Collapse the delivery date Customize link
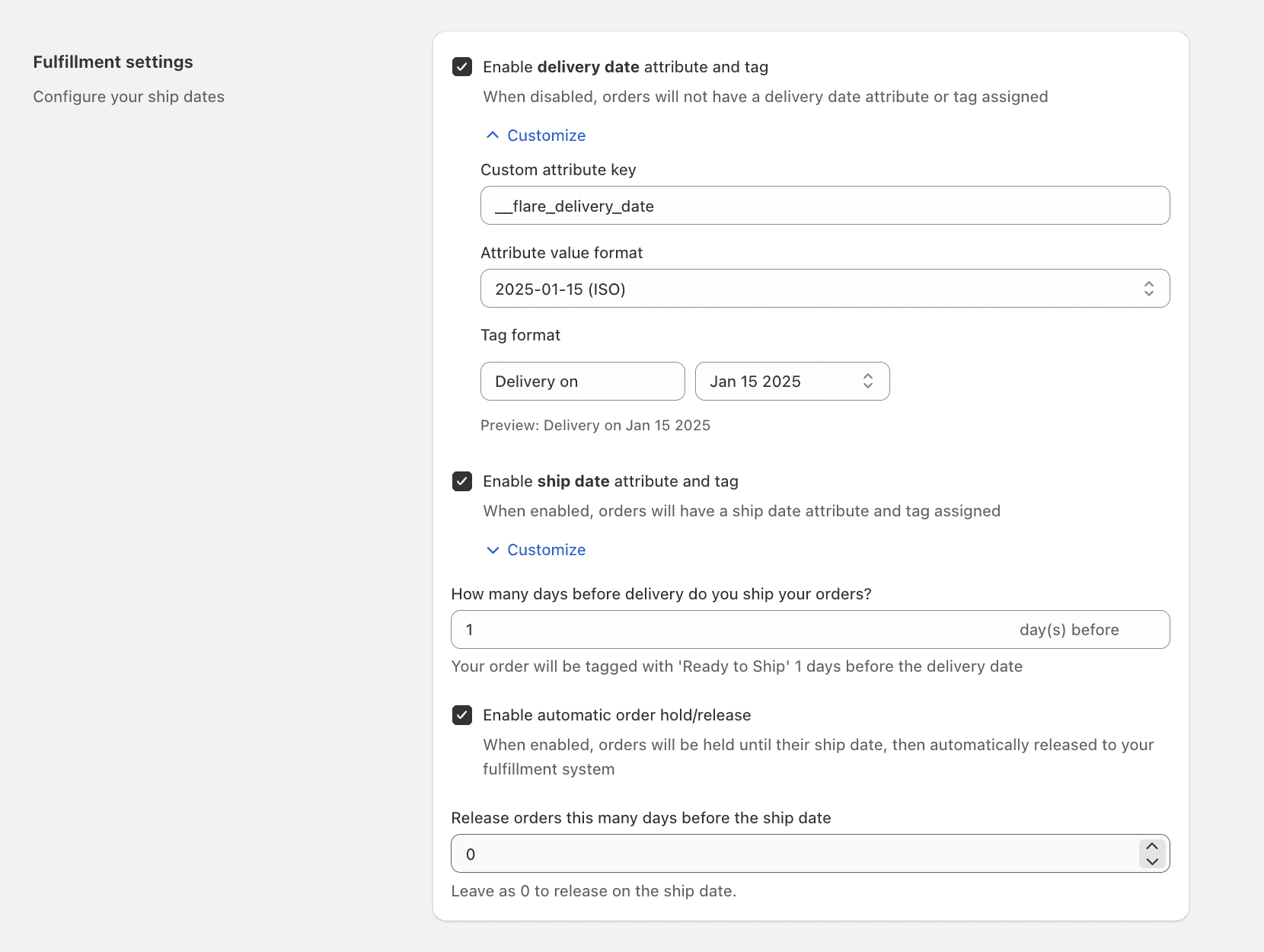Screen dimensions: 1264x952 546,136
